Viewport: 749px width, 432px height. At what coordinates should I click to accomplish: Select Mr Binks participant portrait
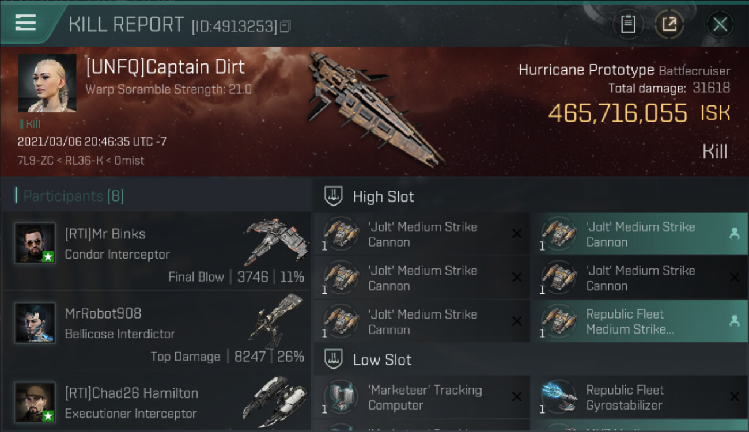[35, 243]
